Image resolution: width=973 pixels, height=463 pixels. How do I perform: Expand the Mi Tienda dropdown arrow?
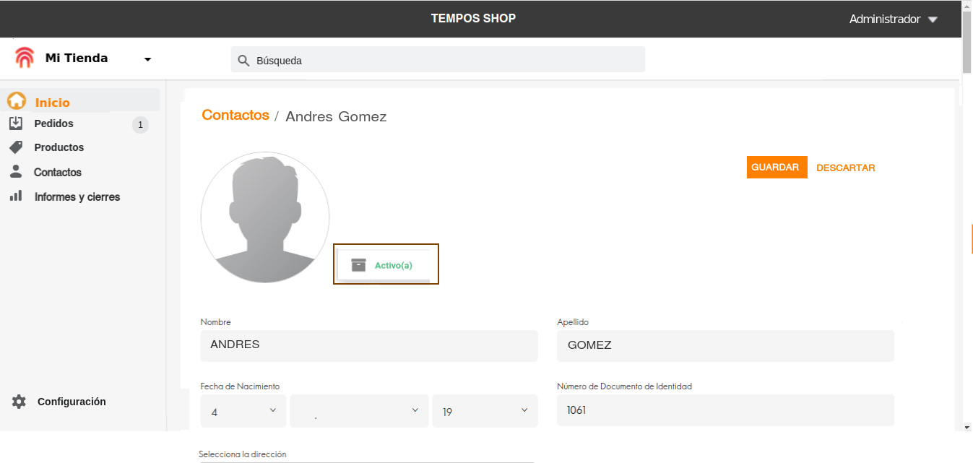[147, 59]
